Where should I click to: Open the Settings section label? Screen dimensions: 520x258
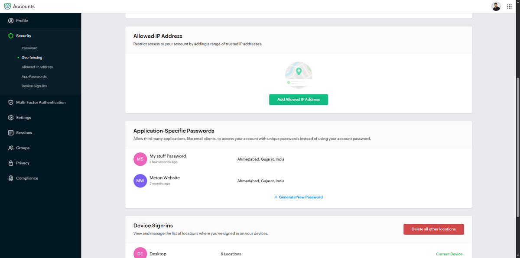click(x=23, y=118)
